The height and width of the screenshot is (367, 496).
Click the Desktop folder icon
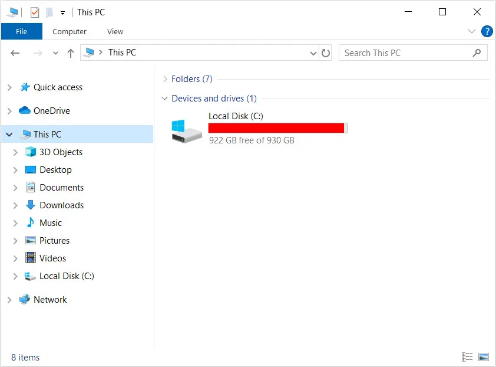(x=31, y=170)
